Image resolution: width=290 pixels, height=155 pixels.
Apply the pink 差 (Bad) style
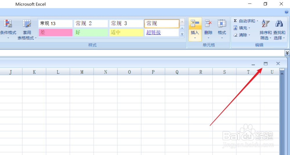(55, 32)
